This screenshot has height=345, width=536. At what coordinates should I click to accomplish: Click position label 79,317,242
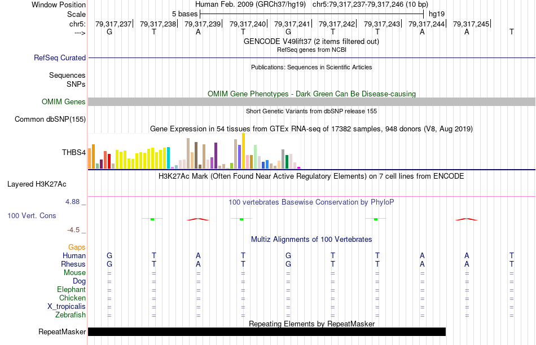tap(337, 24)
